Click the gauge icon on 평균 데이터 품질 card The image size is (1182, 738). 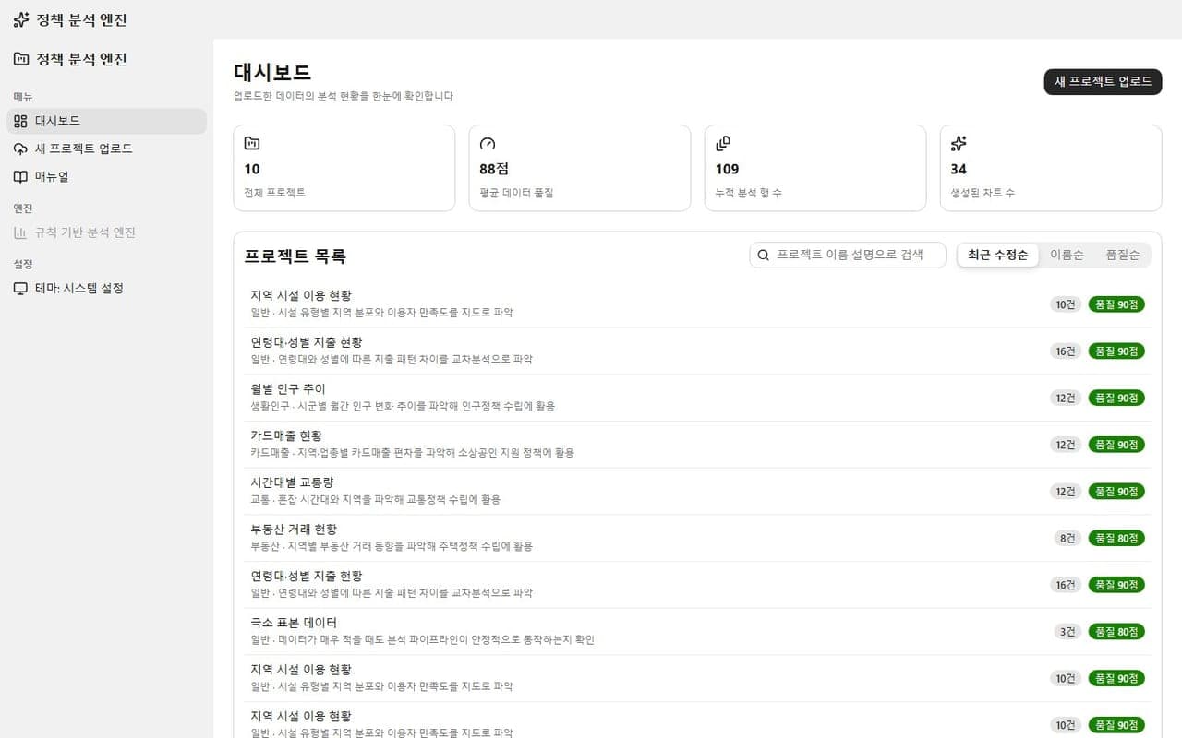488,143
